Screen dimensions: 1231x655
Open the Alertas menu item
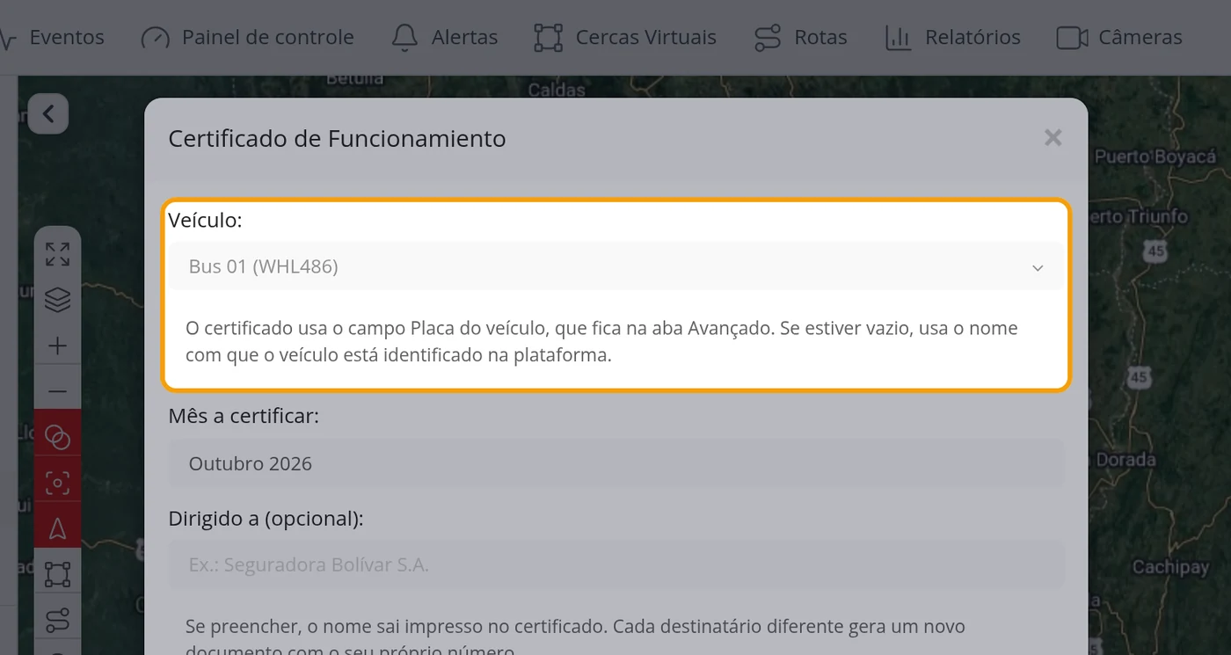[x=445, y=38]
